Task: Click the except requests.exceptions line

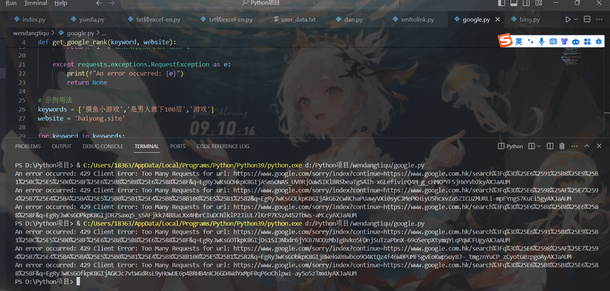Action: click(x=142, y=64)
